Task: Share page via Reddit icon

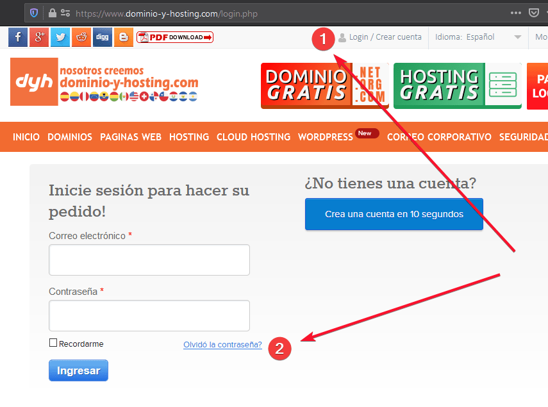Action: coord(81,37)
